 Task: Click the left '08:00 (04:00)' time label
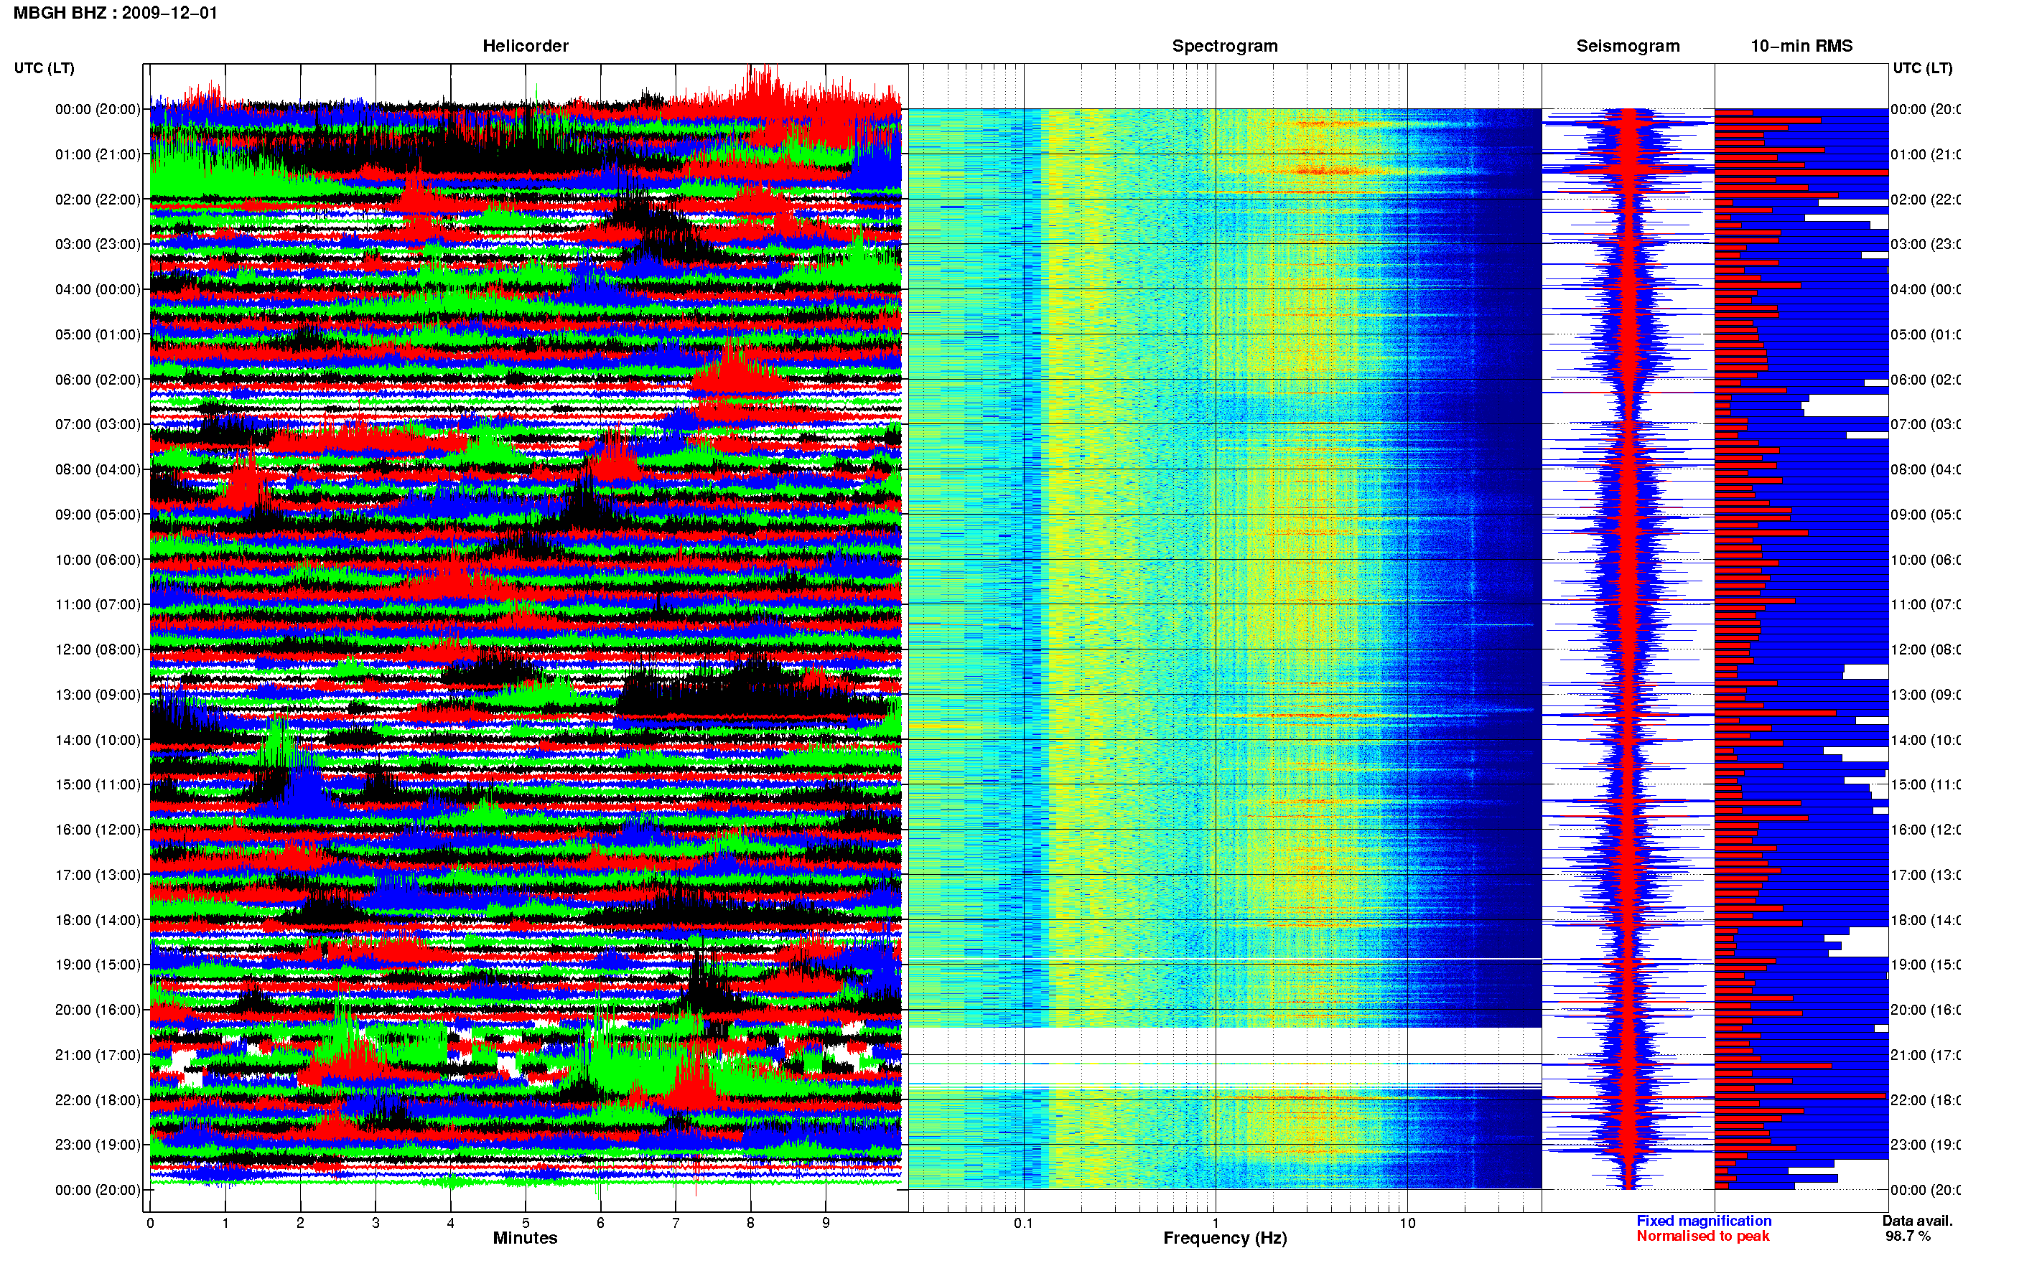coord(98,469)
